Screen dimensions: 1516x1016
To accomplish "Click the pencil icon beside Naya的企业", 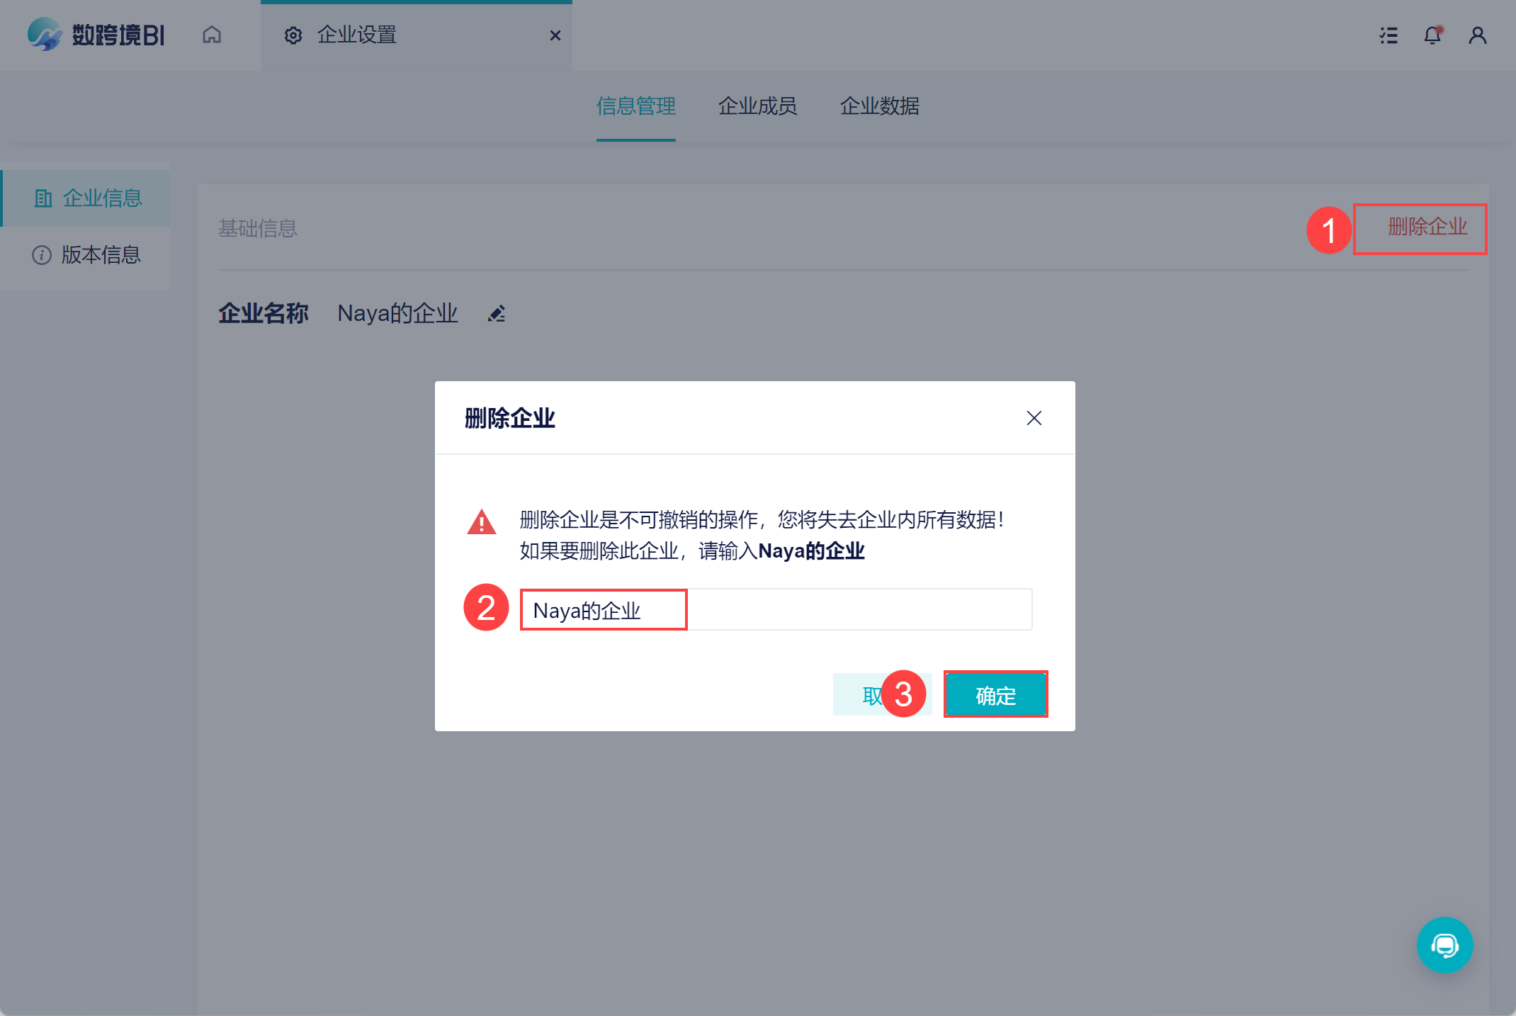I will [x=497, y=313].
